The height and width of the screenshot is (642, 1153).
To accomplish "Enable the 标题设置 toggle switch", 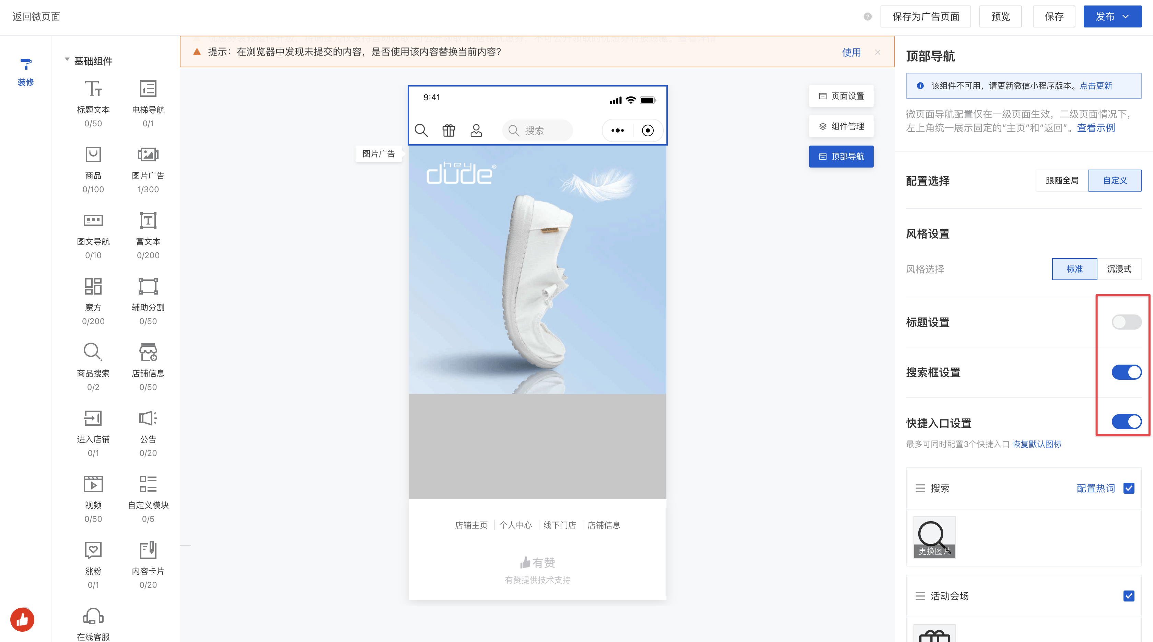I will click(x=1126, y=322).
